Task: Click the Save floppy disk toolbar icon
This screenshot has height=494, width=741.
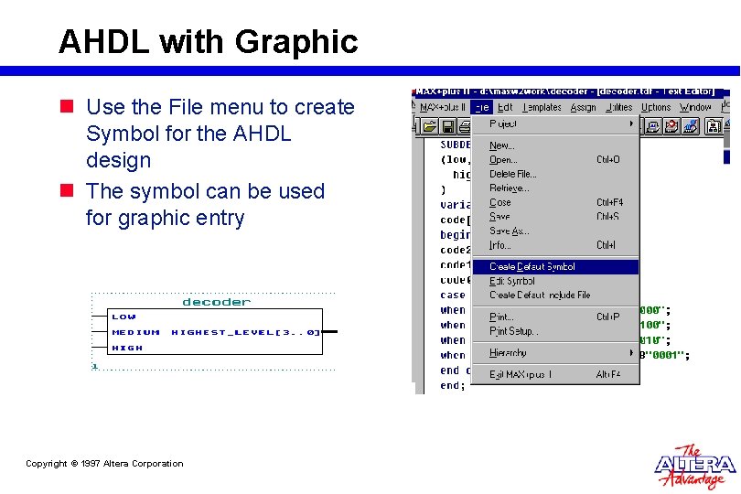Action: click(x=447, y=126)
